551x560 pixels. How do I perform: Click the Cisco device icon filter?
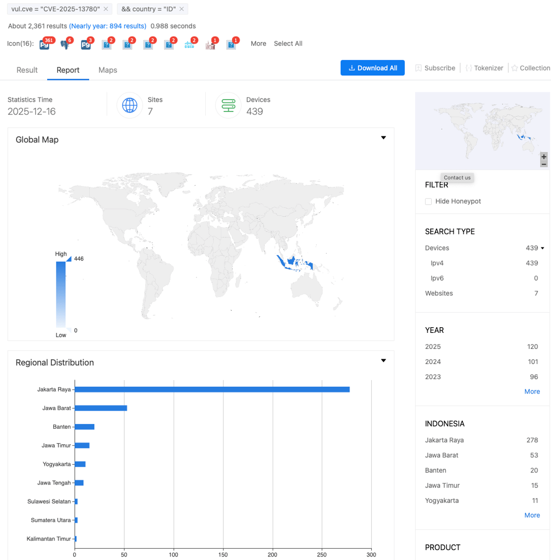190,45
